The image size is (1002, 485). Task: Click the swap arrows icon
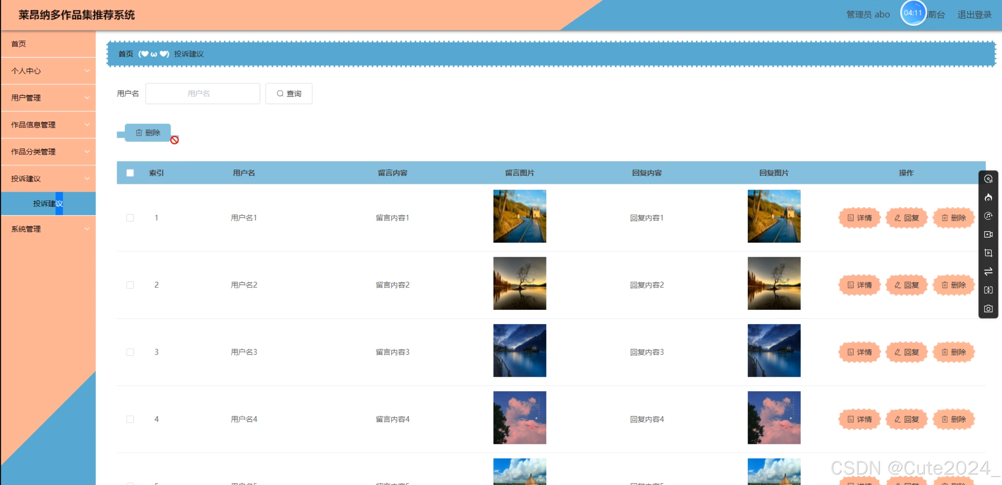988,271
